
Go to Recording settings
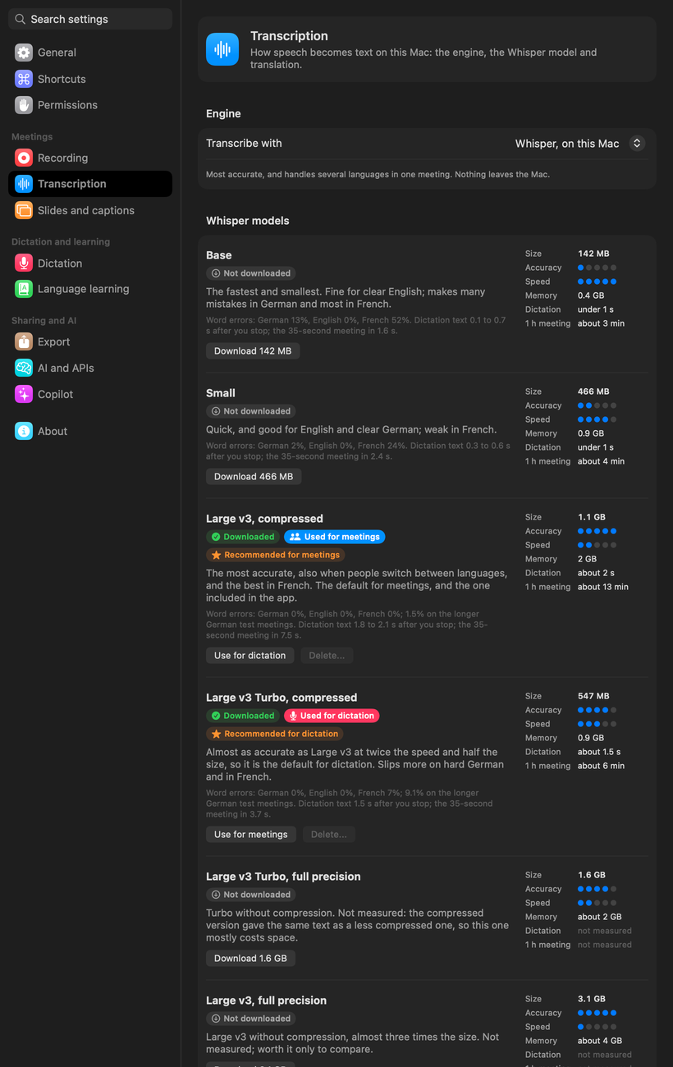point(90,158)
